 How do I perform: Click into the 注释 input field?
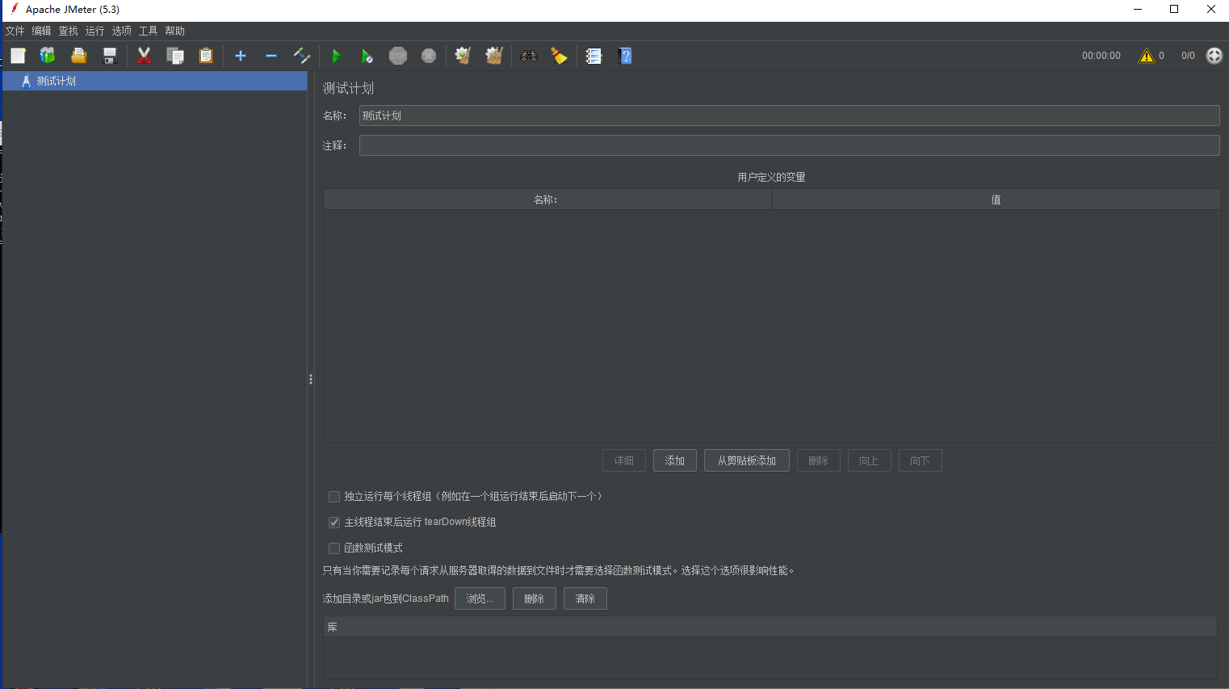pos(788,145)
